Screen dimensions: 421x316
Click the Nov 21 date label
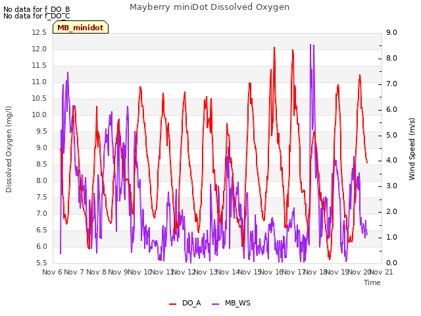point(382,272)
